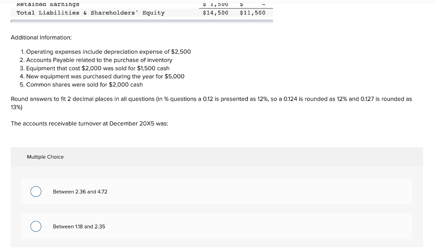Select radio button for Between 1.18 and 2.35
This screenshot has width=437, height=251.
(36, 226)
